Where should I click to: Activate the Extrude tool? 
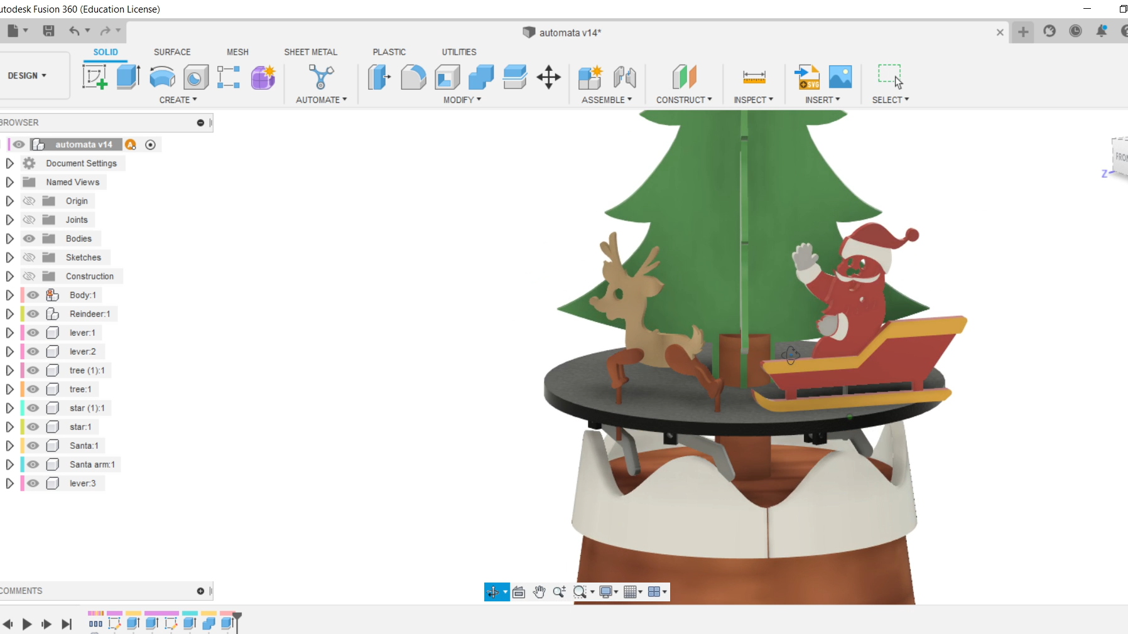[127, 77]
